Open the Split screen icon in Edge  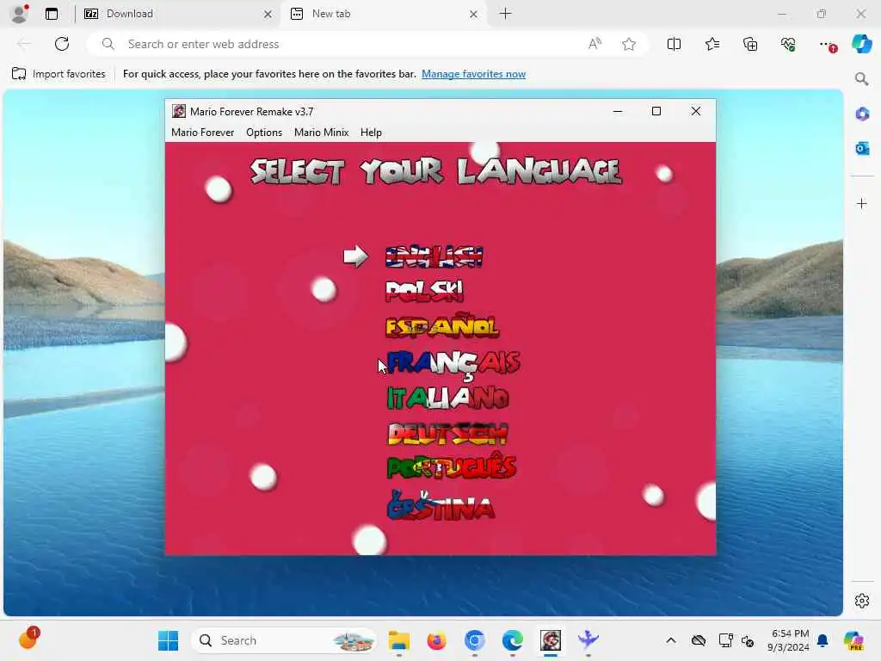tap(674, 44)
